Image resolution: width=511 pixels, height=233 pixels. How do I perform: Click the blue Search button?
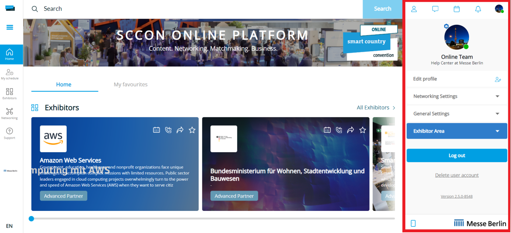(382, 9)
